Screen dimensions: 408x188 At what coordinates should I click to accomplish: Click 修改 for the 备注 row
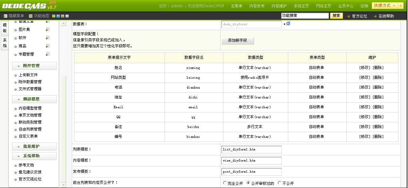(365, 127)
